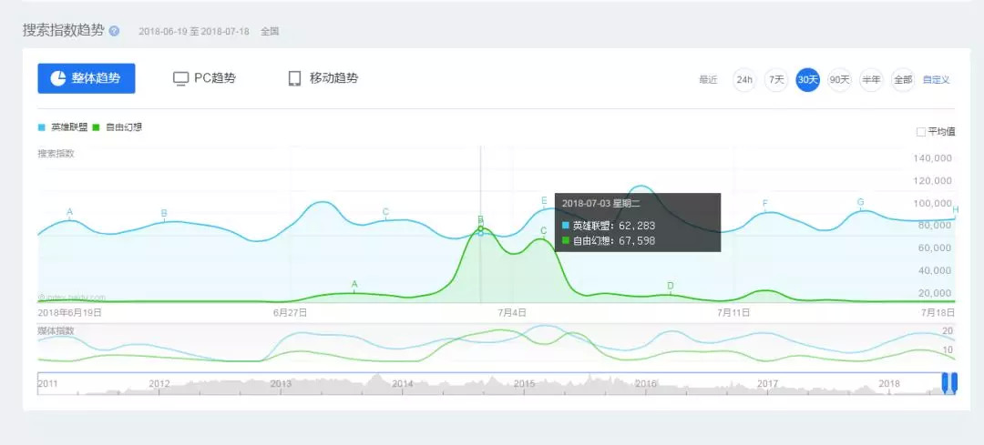984x445 pixels.
Task: Click the blue 英雄联盟 legend square
Action: click(x=42, y=127)
